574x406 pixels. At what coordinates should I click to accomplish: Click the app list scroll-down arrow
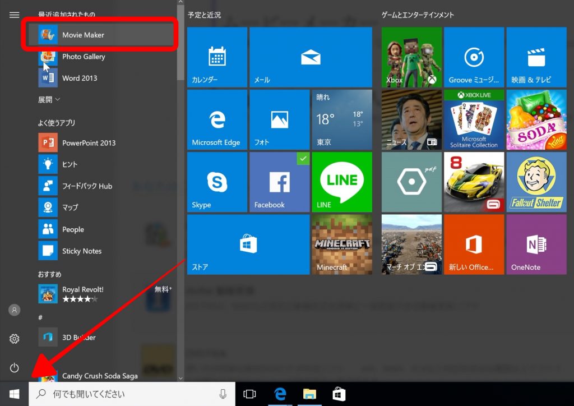pyautogui.click(x=180, y=378)
